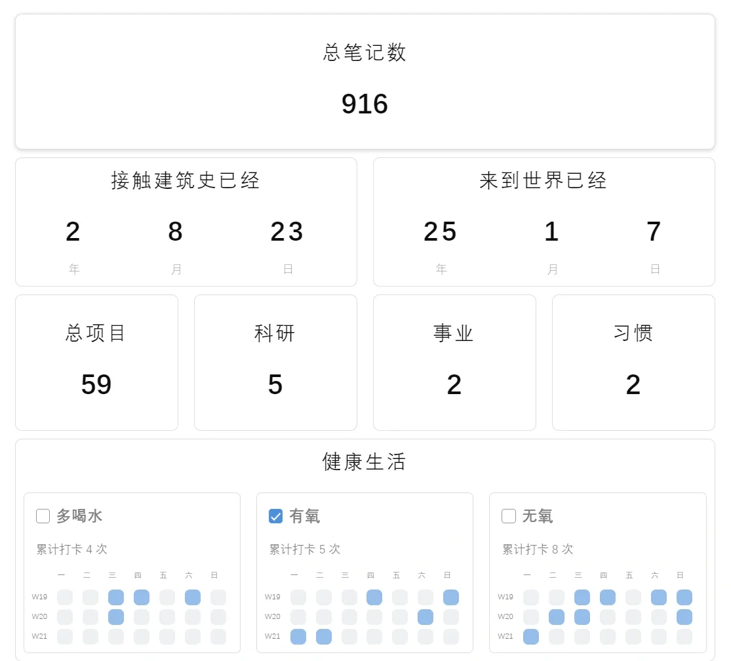Open the 总项目 card showing 59
The height and width of the screenshot is (661, 731).
(x=96, y=362)
